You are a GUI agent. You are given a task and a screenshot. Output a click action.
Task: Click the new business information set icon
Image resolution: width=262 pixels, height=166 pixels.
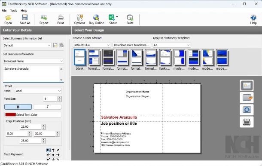click(55, 45)
